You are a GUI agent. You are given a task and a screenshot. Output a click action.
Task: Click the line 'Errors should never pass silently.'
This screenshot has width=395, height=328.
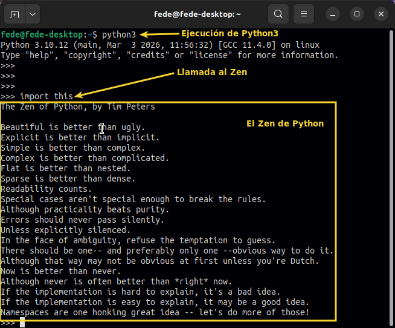tap(82, 220)
